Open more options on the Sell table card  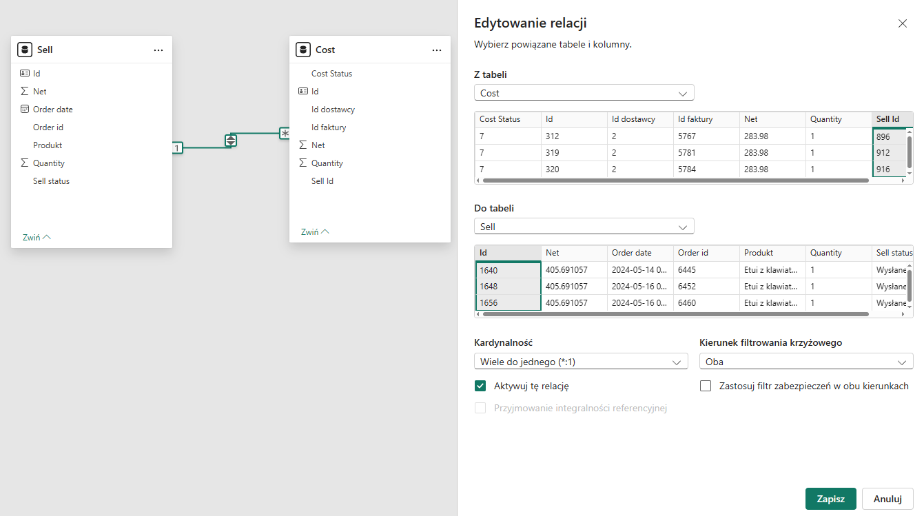(x=158, y=50)
